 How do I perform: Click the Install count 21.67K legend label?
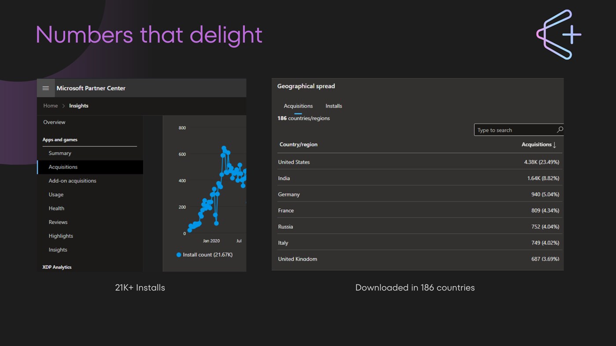click(x=208, y=255)
